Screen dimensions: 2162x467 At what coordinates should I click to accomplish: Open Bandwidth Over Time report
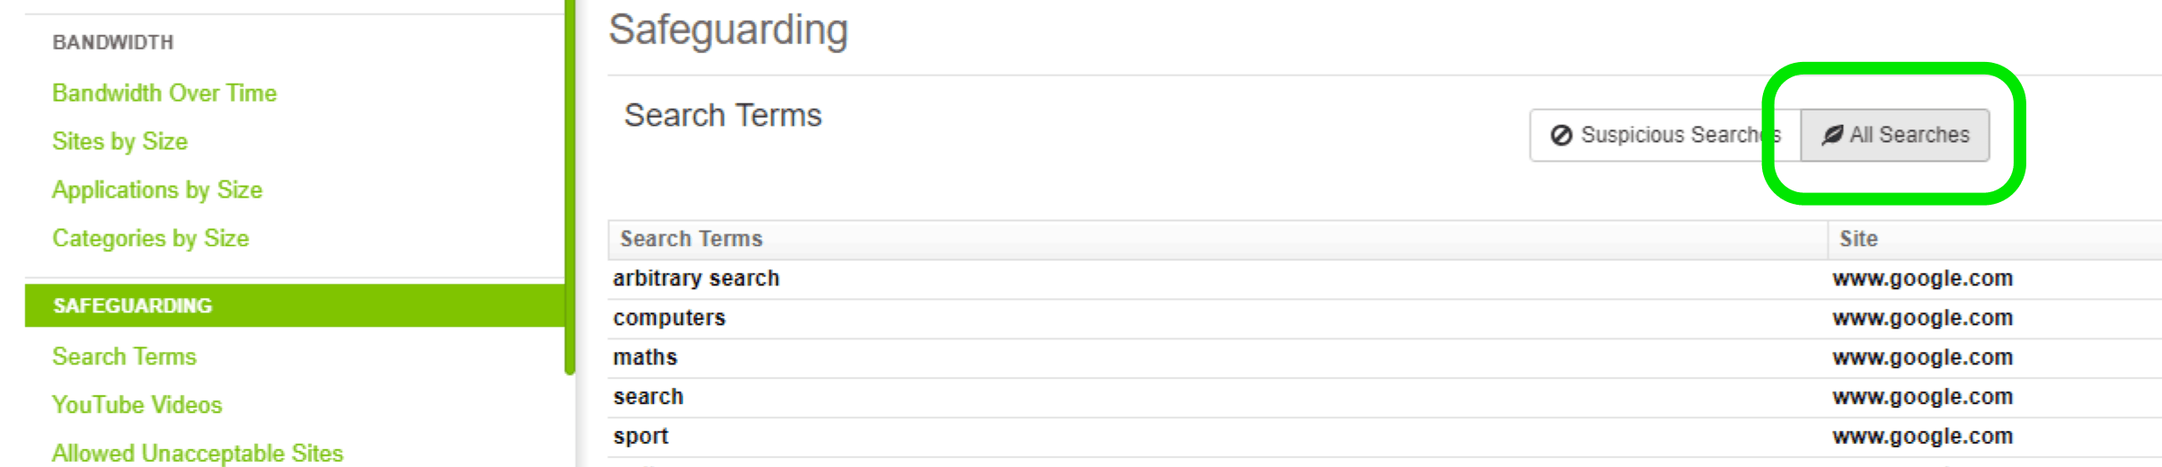[x=164, y=93]
